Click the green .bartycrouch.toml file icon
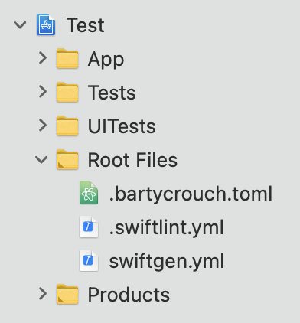300x323 pixels. 89,193
